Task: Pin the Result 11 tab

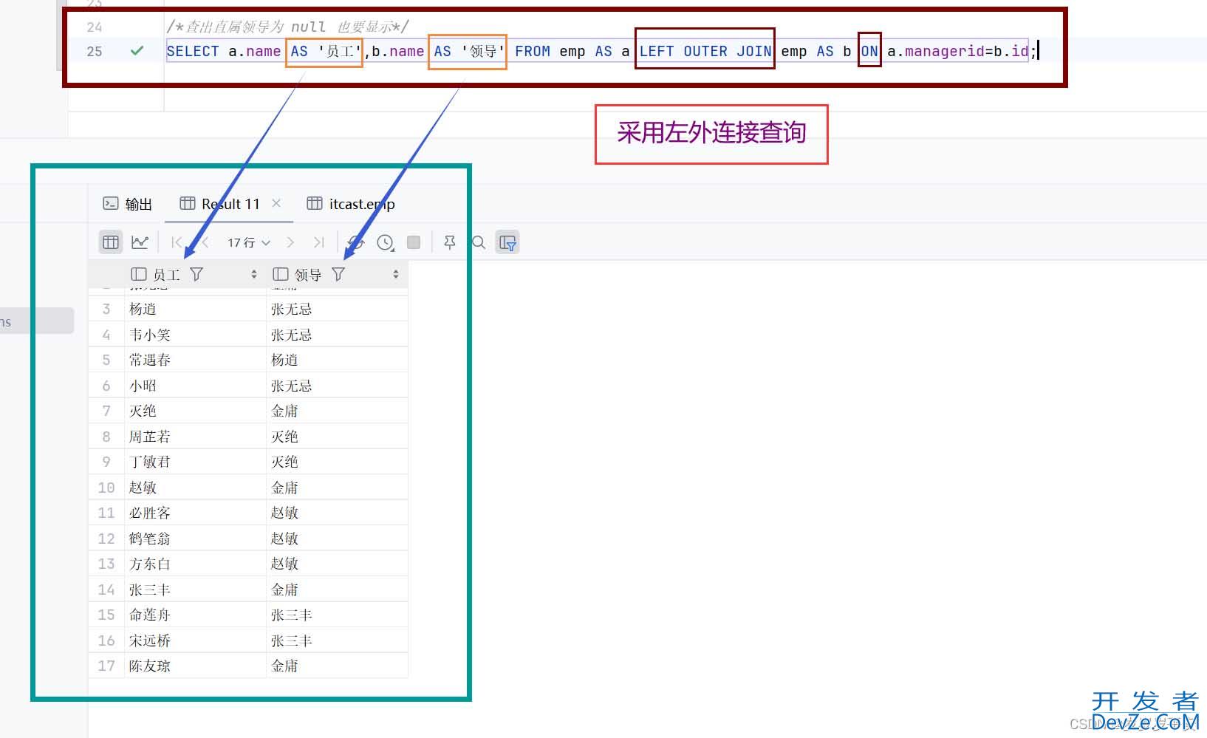Action: tap(449, 242)
